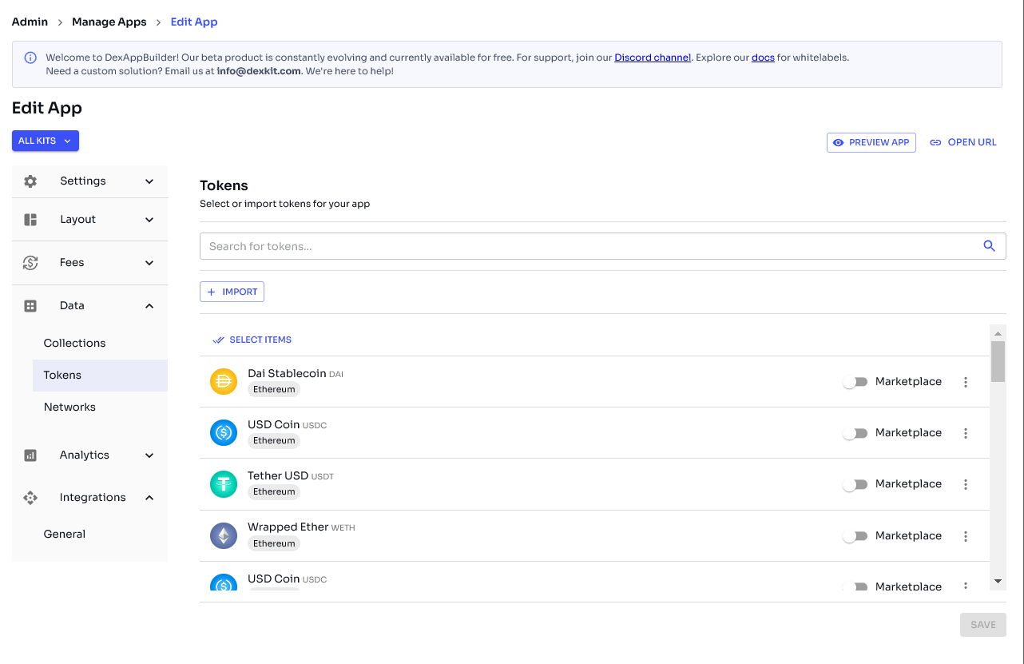Screen dimensions: 1024x664
Task: Enable Marketplace switch for Tether USD
Action: [x=855, y=484]
